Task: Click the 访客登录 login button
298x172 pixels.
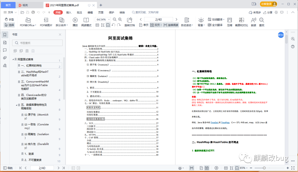Action: coord(268,4)
